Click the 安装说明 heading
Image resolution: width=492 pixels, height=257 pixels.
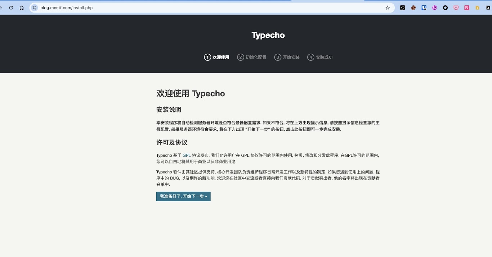(169, 110)
